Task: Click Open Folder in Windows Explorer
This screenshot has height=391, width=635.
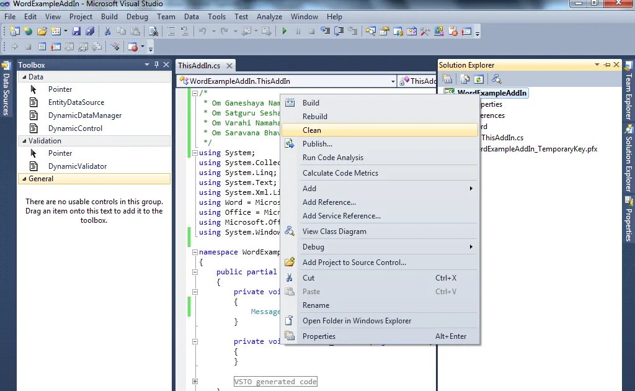Action: 380,321
